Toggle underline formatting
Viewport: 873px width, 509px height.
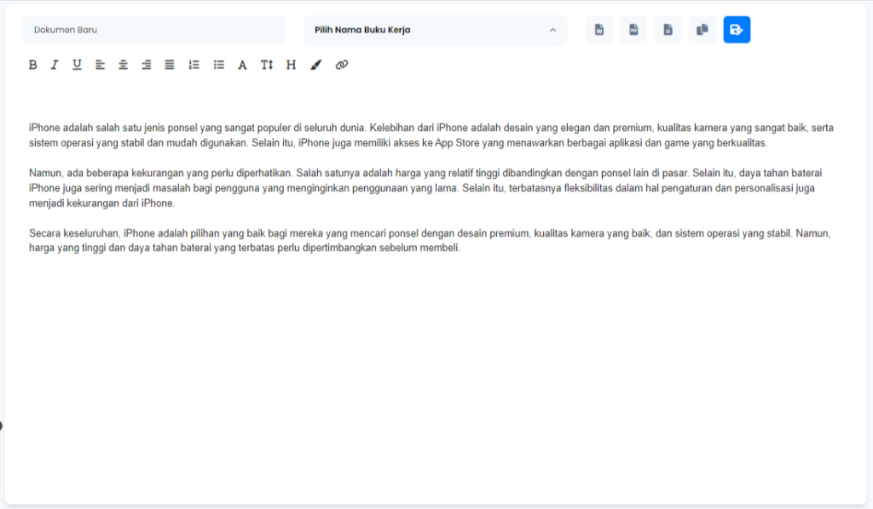tap(77, 65)
